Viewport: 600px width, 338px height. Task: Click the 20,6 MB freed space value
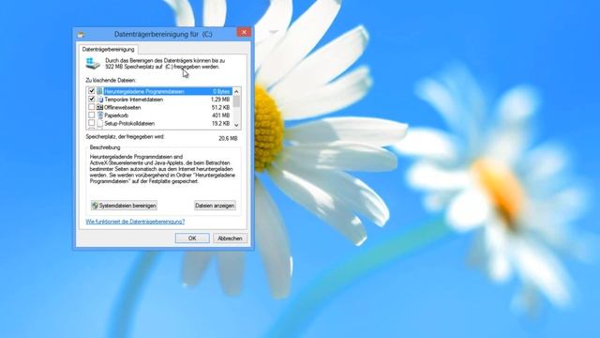coord(228,138)
